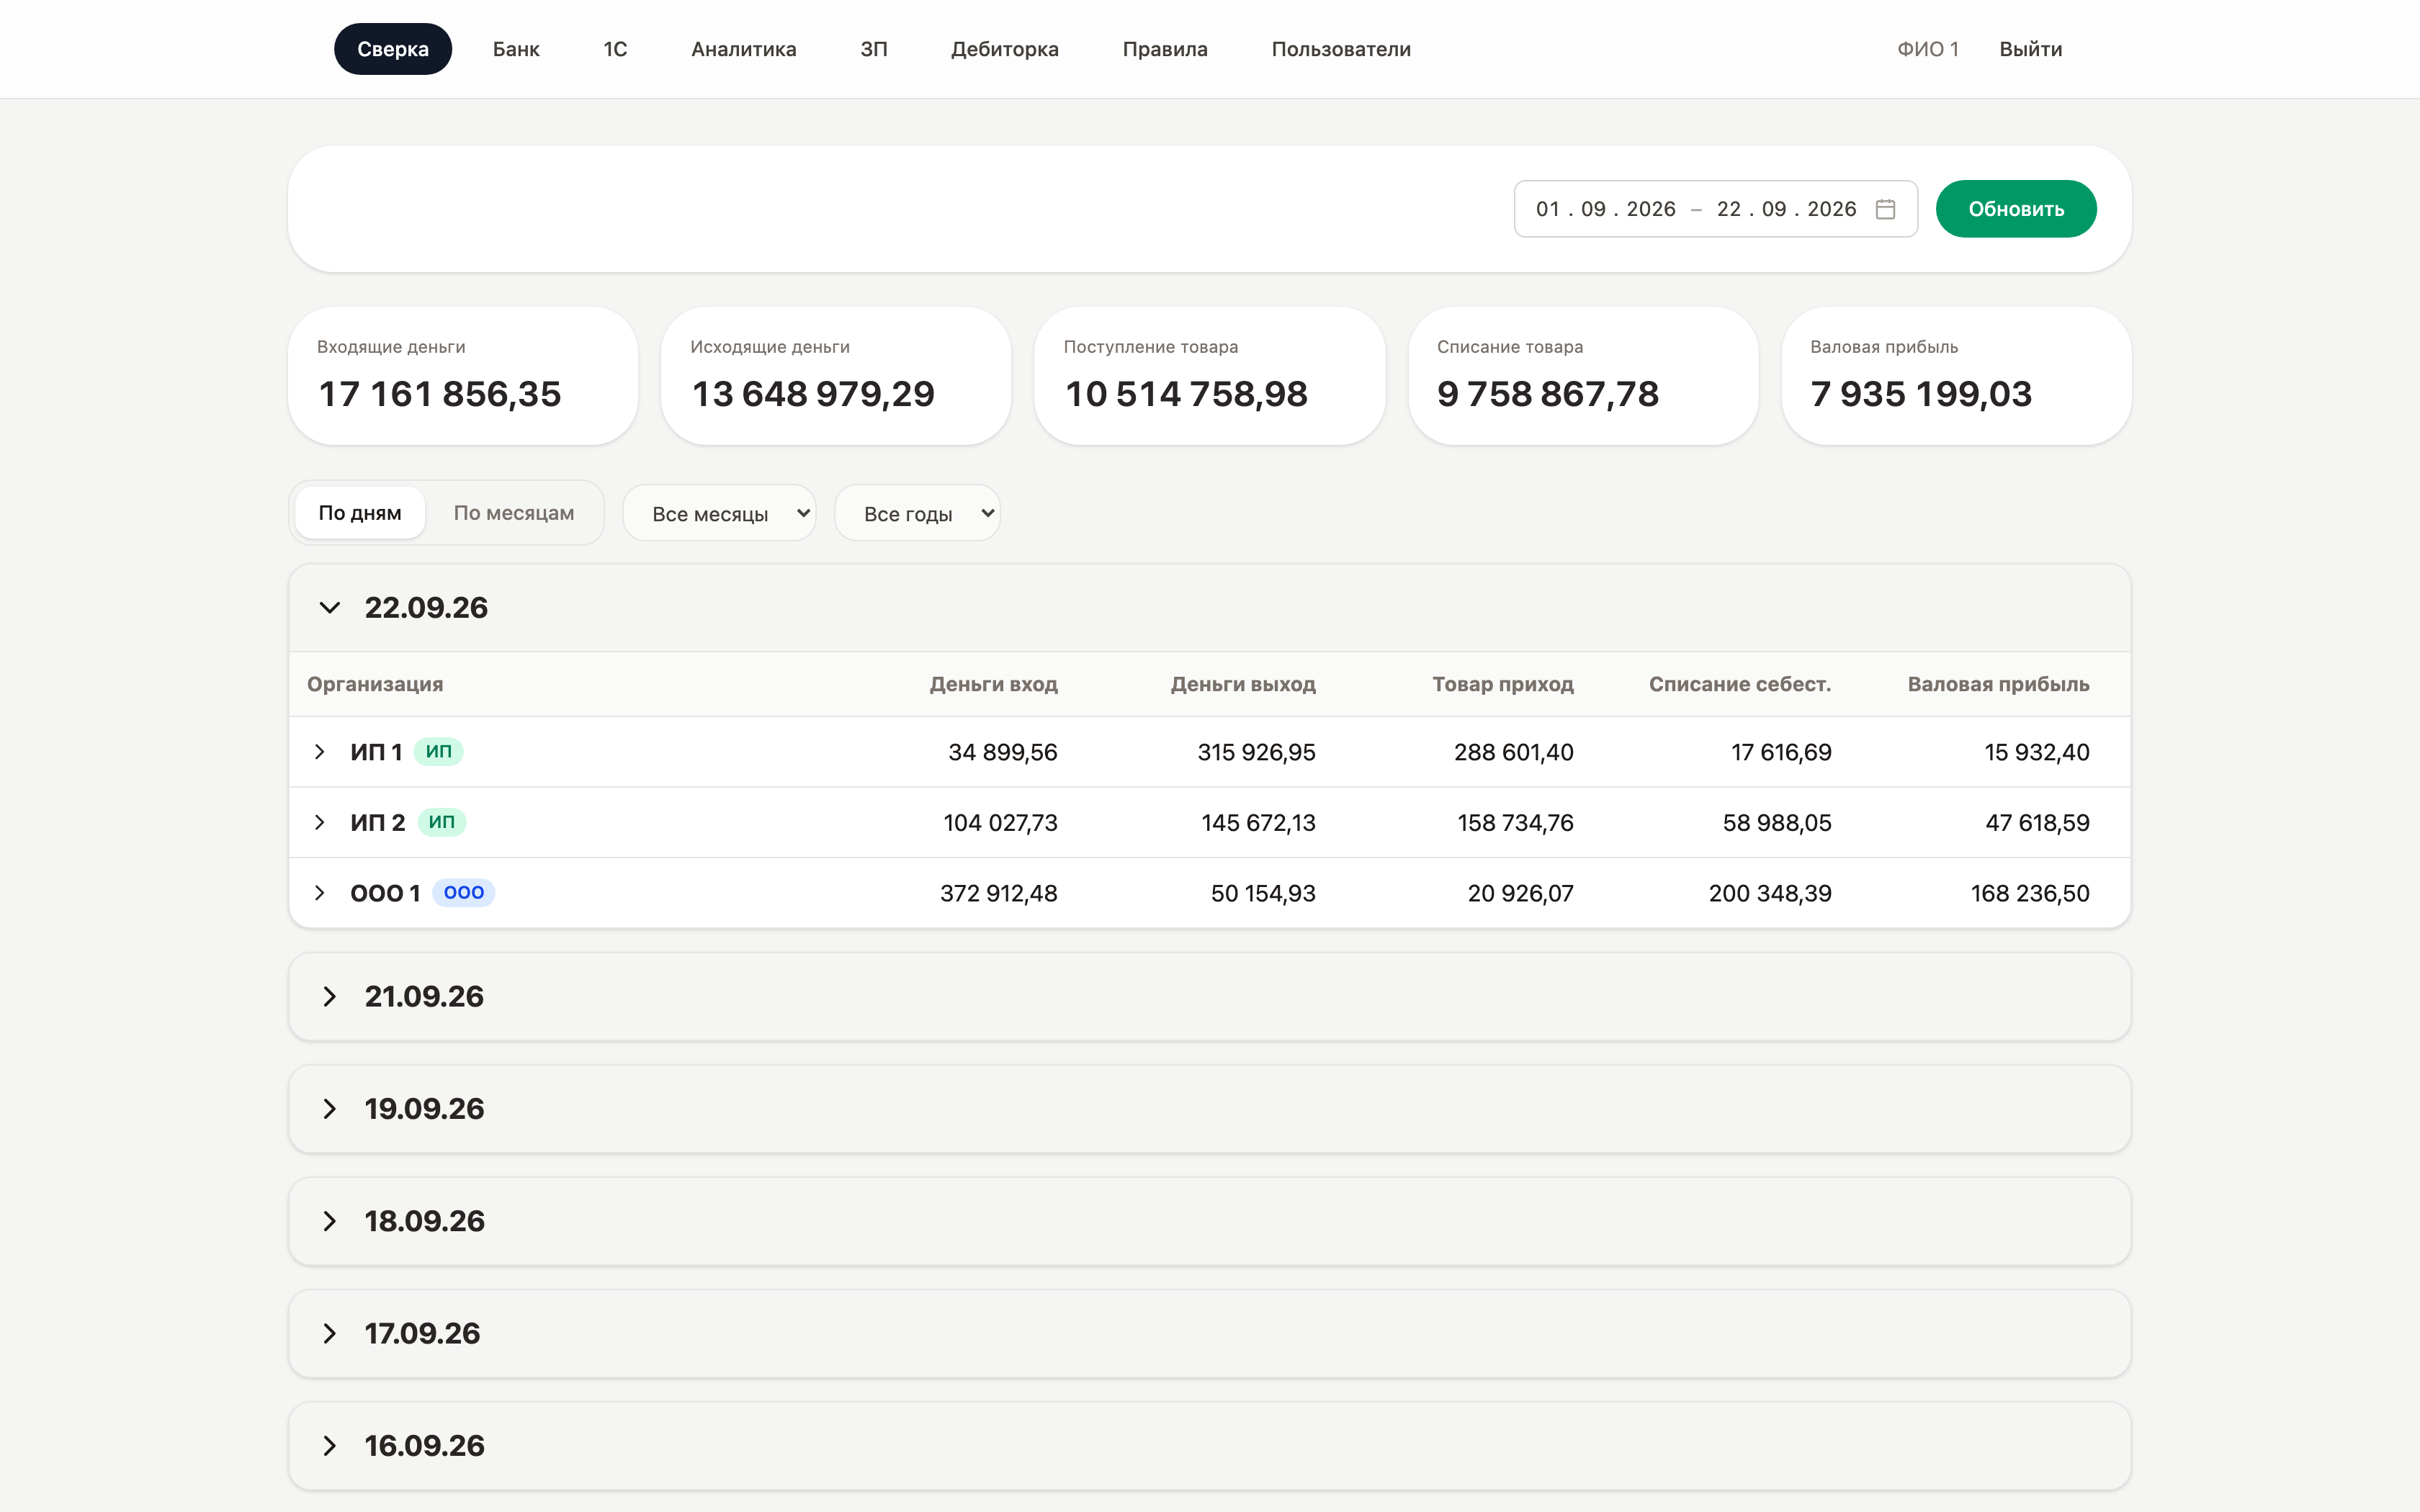Switch to По месяцам view

tap(514, 513)
